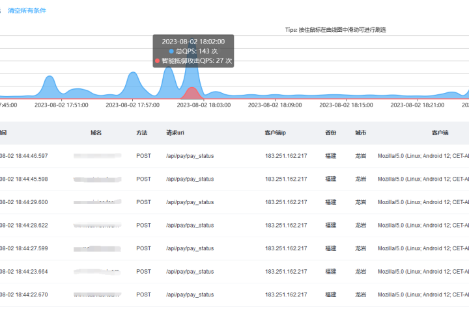This screenshot has width=469, height=312.
Task: Click 福建 in the 18:44:23.664 row
Action: [x=331, y=271]
